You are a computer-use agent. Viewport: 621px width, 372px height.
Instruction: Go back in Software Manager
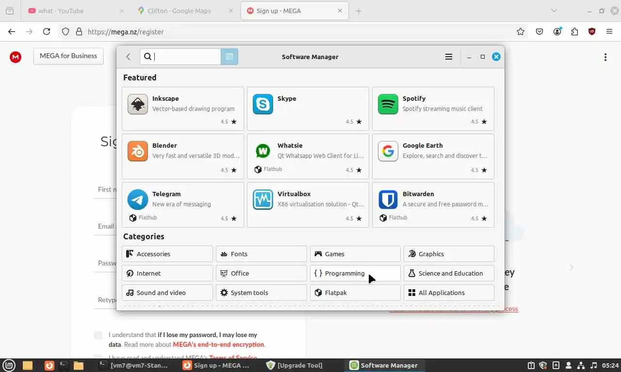click(128, 57)
